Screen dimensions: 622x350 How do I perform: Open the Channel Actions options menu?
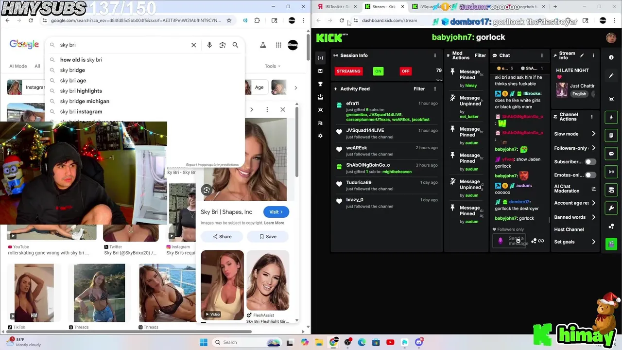(591, 117)
